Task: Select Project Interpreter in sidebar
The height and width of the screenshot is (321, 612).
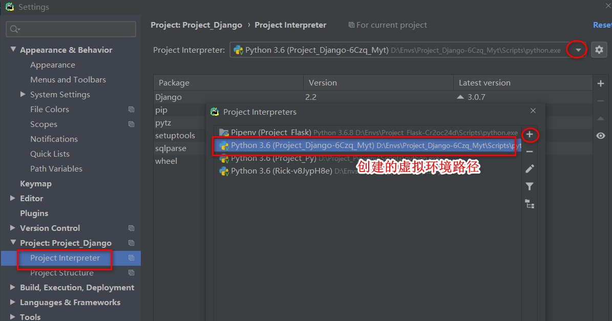Action: [x=65, y=258]
